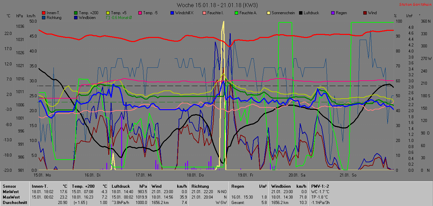Image resolution: width=433 pixels, height=206 pixels.
Task: Select the 20.01. Sa day marker
Action: (297, 175)
